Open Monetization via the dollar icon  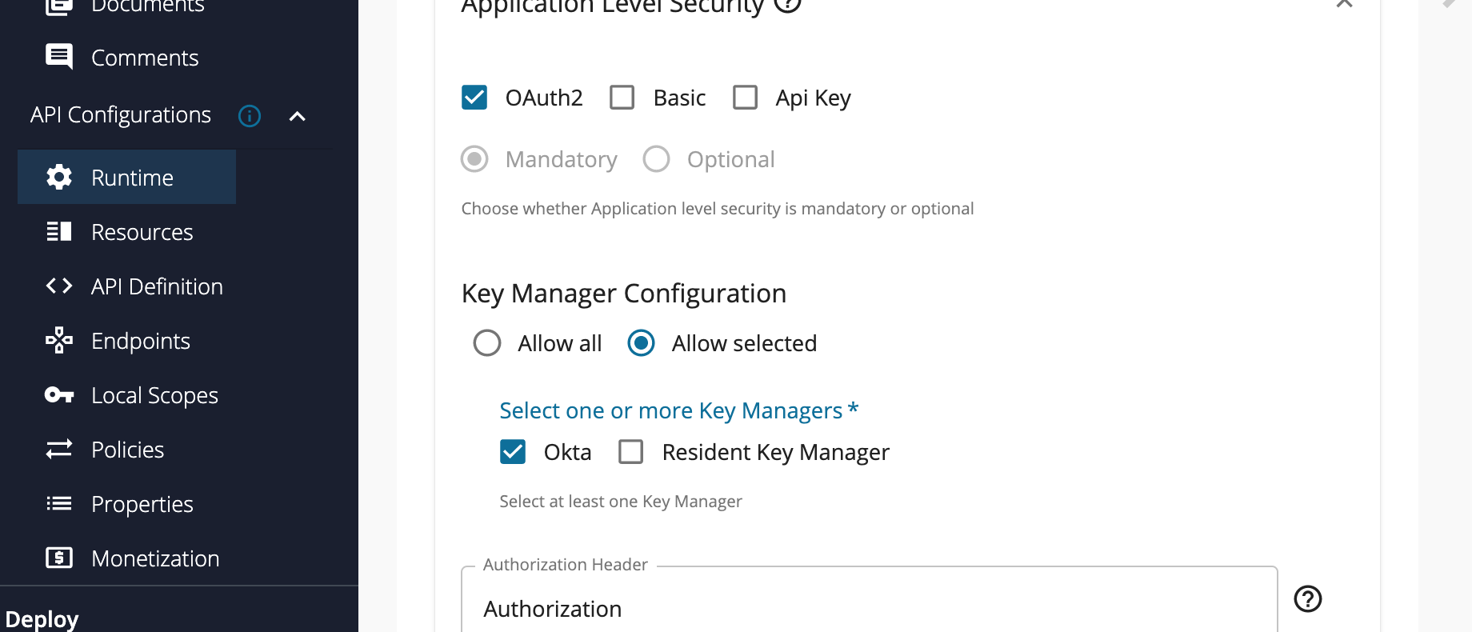coord(58,558)
